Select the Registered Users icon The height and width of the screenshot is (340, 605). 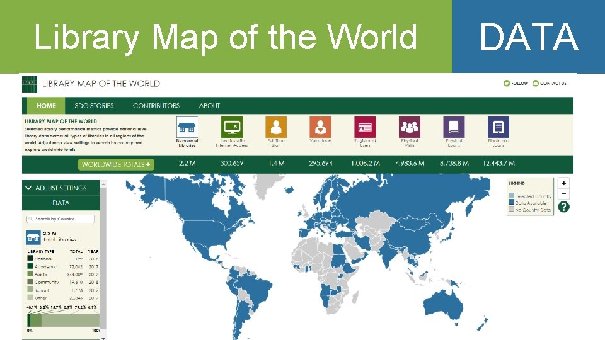365,127
